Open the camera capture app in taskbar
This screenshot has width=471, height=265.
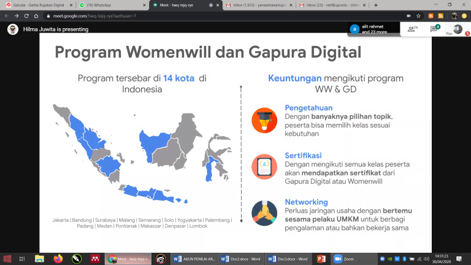(161, 259)
